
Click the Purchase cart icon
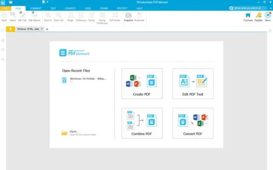(248, 15)
